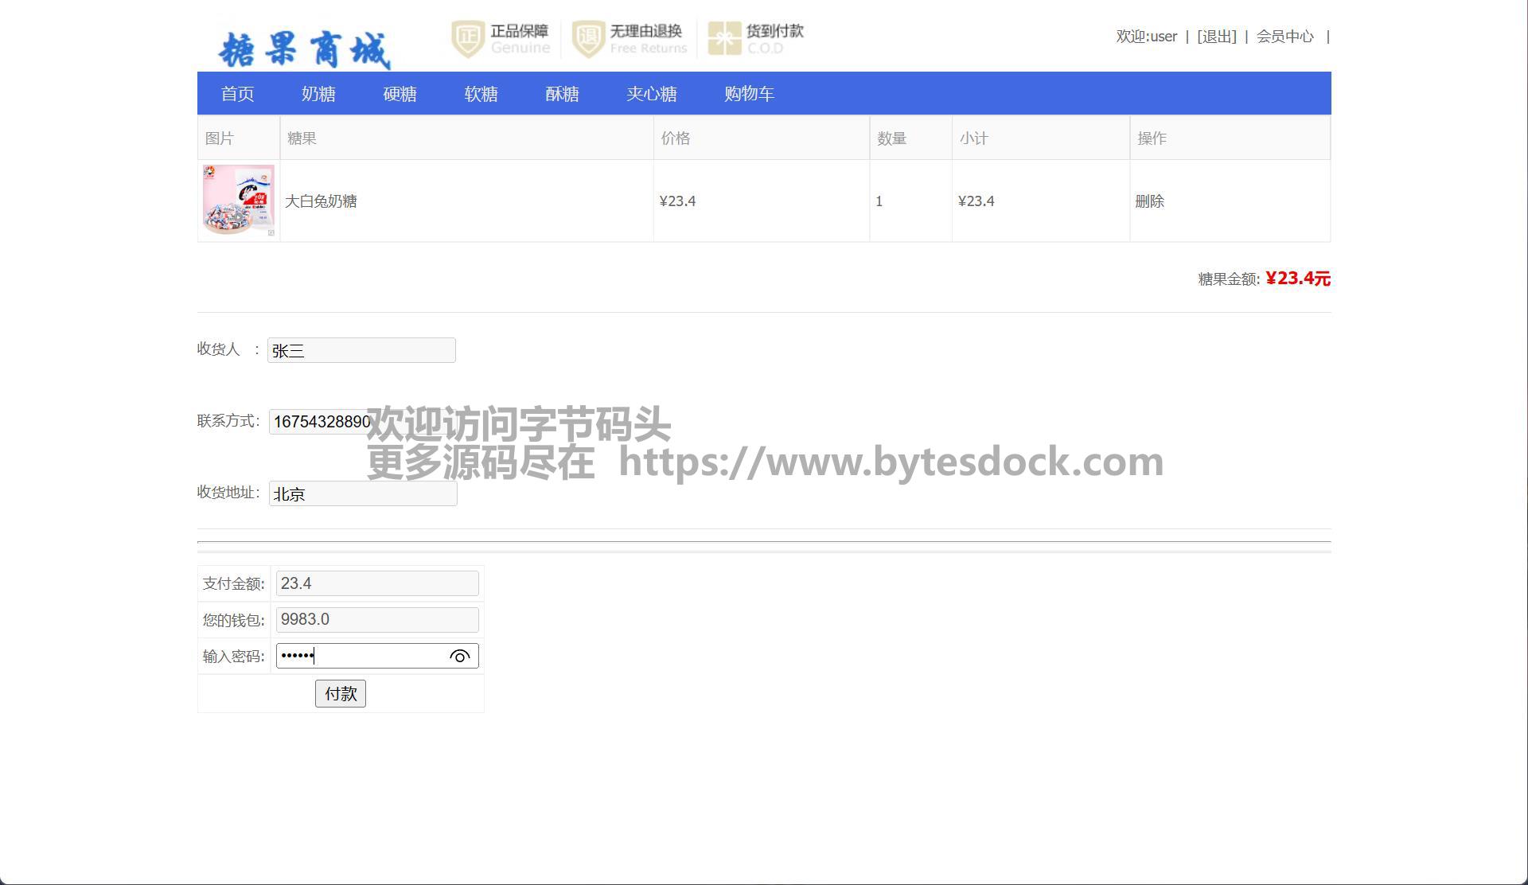This screenshot has height=885, width=1528.
Task: Go to 购物车 in navigation
Action: (x=749, y=94)
